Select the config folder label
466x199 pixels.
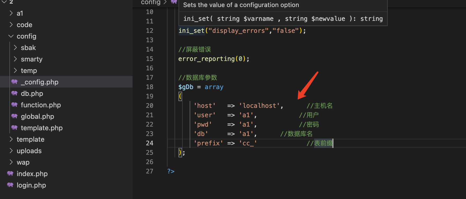(x=26, y=36)
